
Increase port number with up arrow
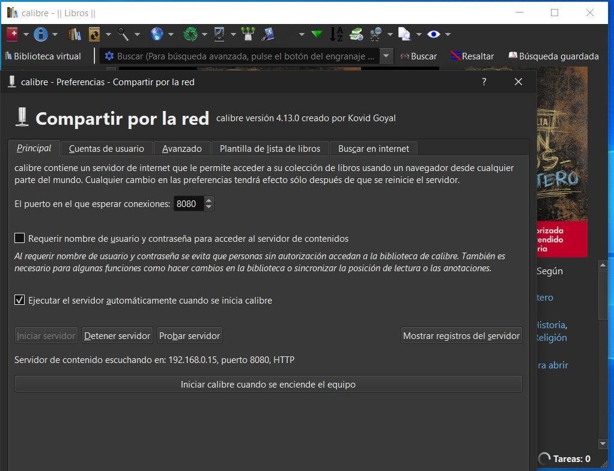point(208,200)
